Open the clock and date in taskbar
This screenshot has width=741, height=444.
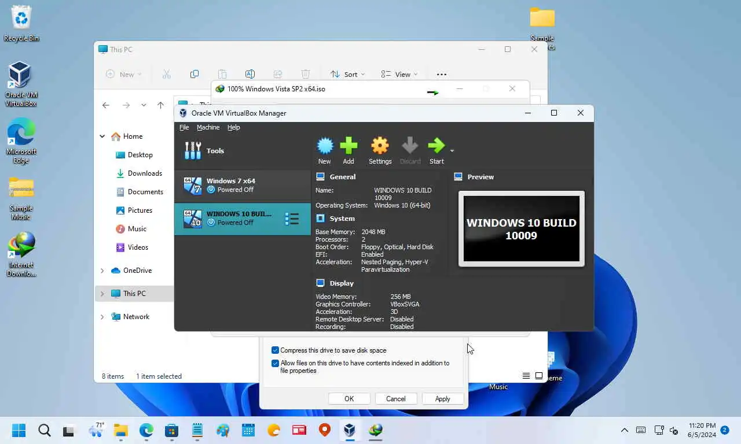[702, 430]
